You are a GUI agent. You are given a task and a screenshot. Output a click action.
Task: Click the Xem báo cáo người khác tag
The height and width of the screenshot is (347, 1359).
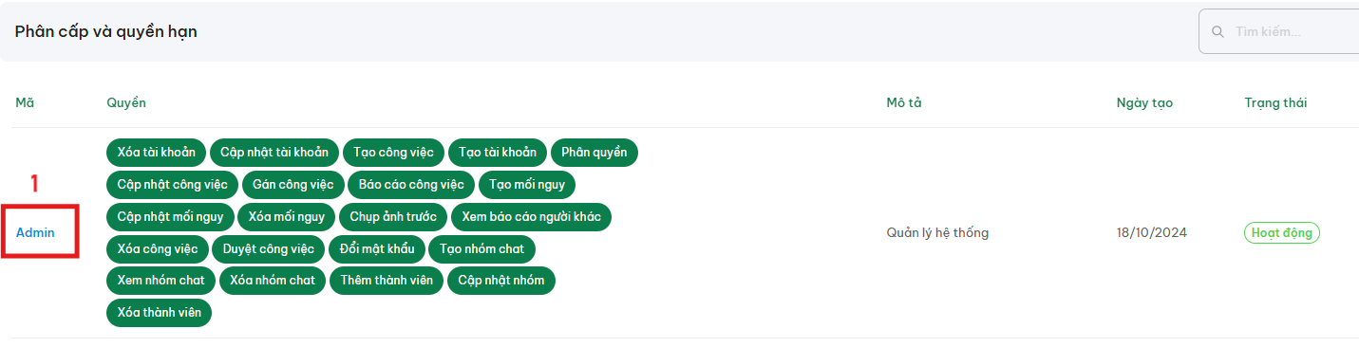pos(532,216)
